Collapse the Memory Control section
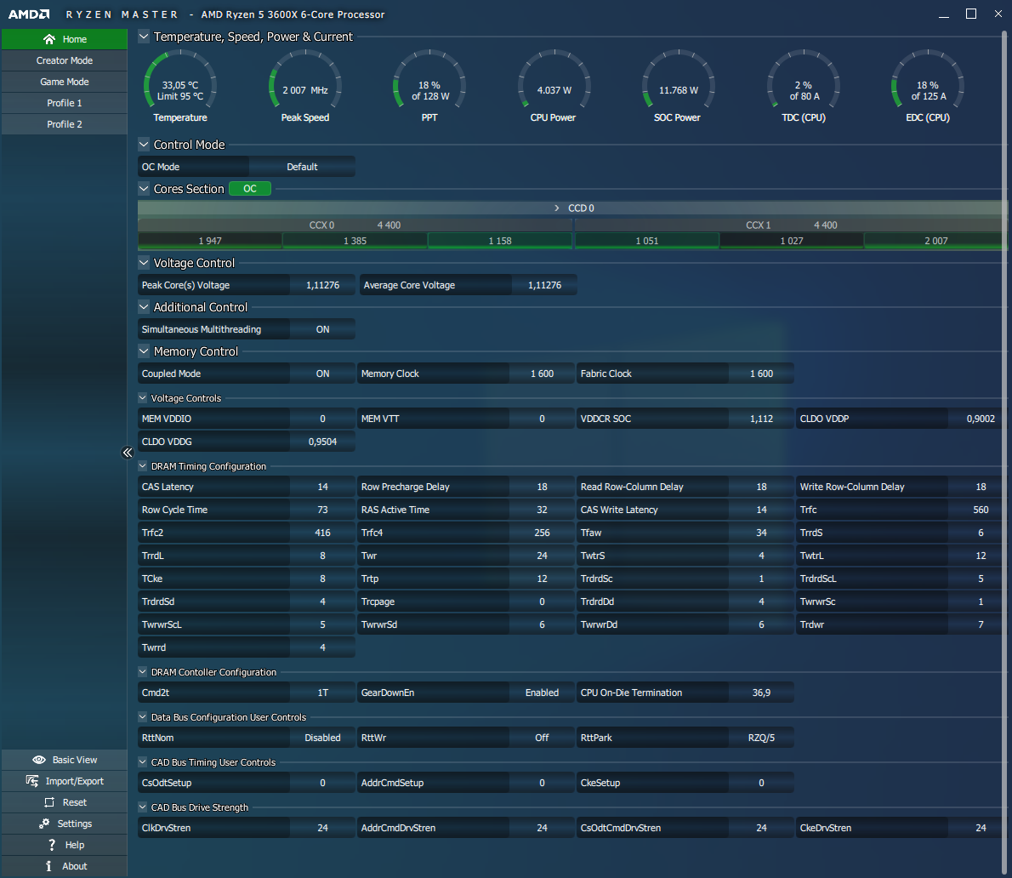The image size is (1012, 878). tap(144, 351)
